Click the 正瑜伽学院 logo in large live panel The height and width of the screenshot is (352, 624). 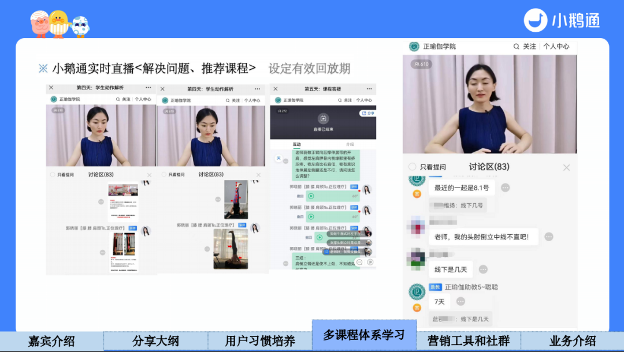click(x=414, y=47)
